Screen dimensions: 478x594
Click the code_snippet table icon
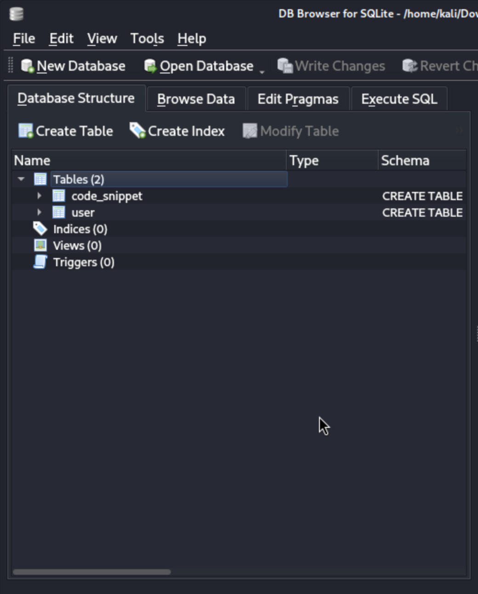59,196
